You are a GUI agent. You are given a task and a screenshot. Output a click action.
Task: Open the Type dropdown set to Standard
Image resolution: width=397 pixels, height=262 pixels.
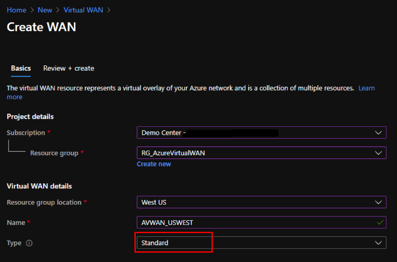pyautogui.click(x=262, y=243)
